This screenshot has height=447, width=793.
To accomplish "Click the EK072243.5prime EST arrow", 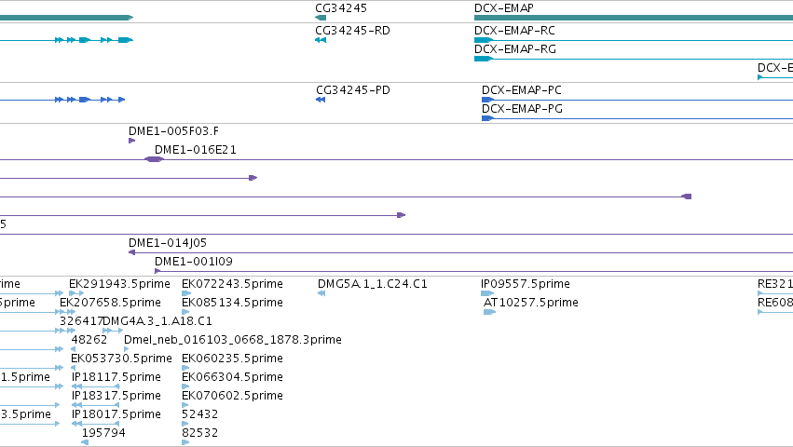I will click(186, 293).
